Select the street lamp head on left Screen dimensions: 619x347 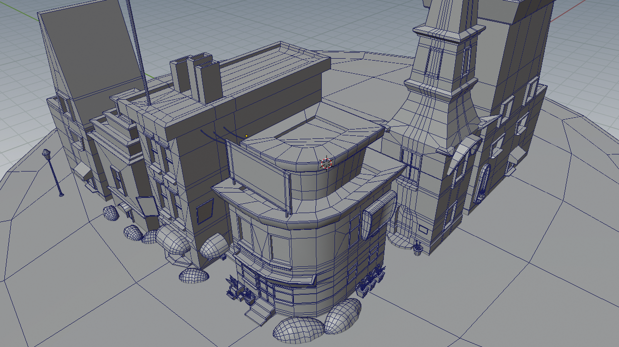(47, 154)
